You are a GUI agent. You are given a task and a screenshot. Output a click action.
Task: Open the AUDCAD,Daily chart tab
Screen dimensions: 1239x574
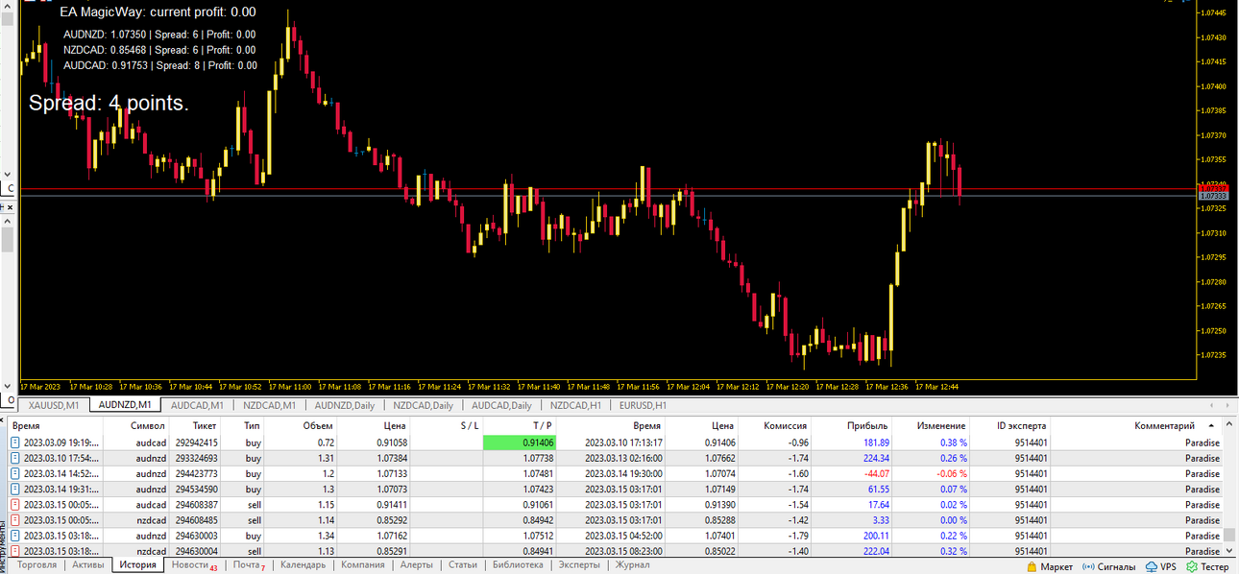(x=501, y=405)
